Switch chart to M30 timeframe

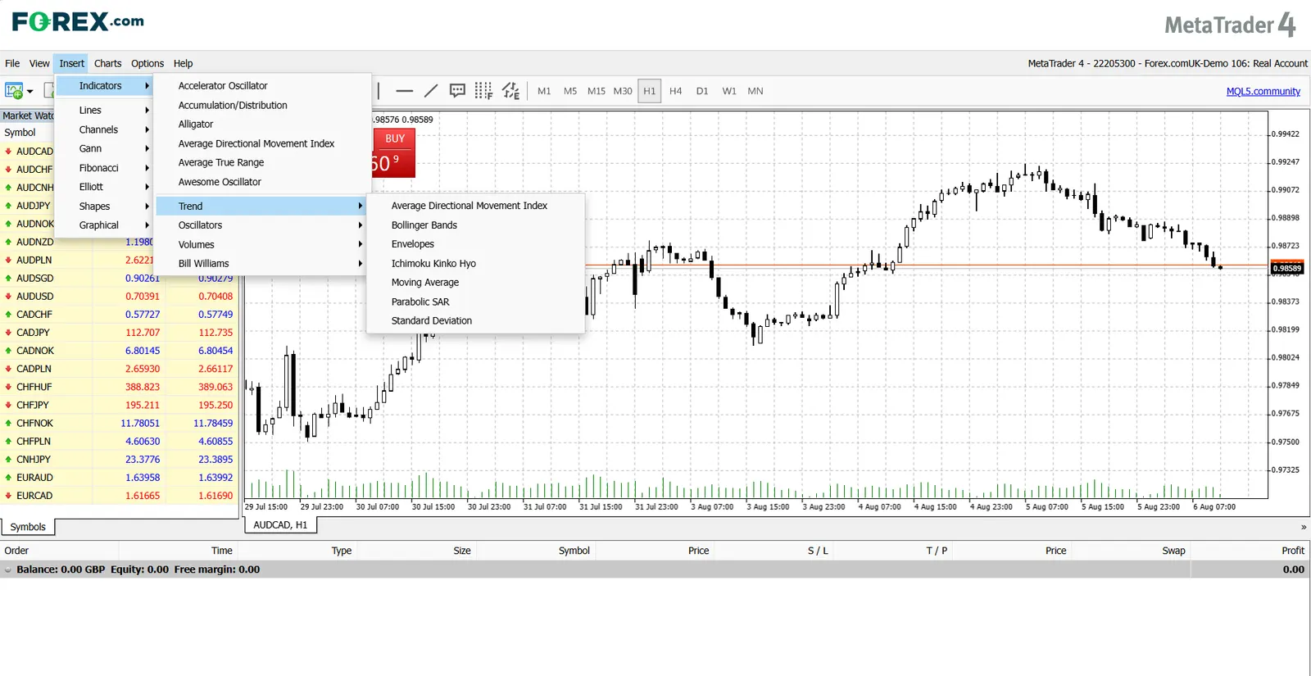coord(623,91)
